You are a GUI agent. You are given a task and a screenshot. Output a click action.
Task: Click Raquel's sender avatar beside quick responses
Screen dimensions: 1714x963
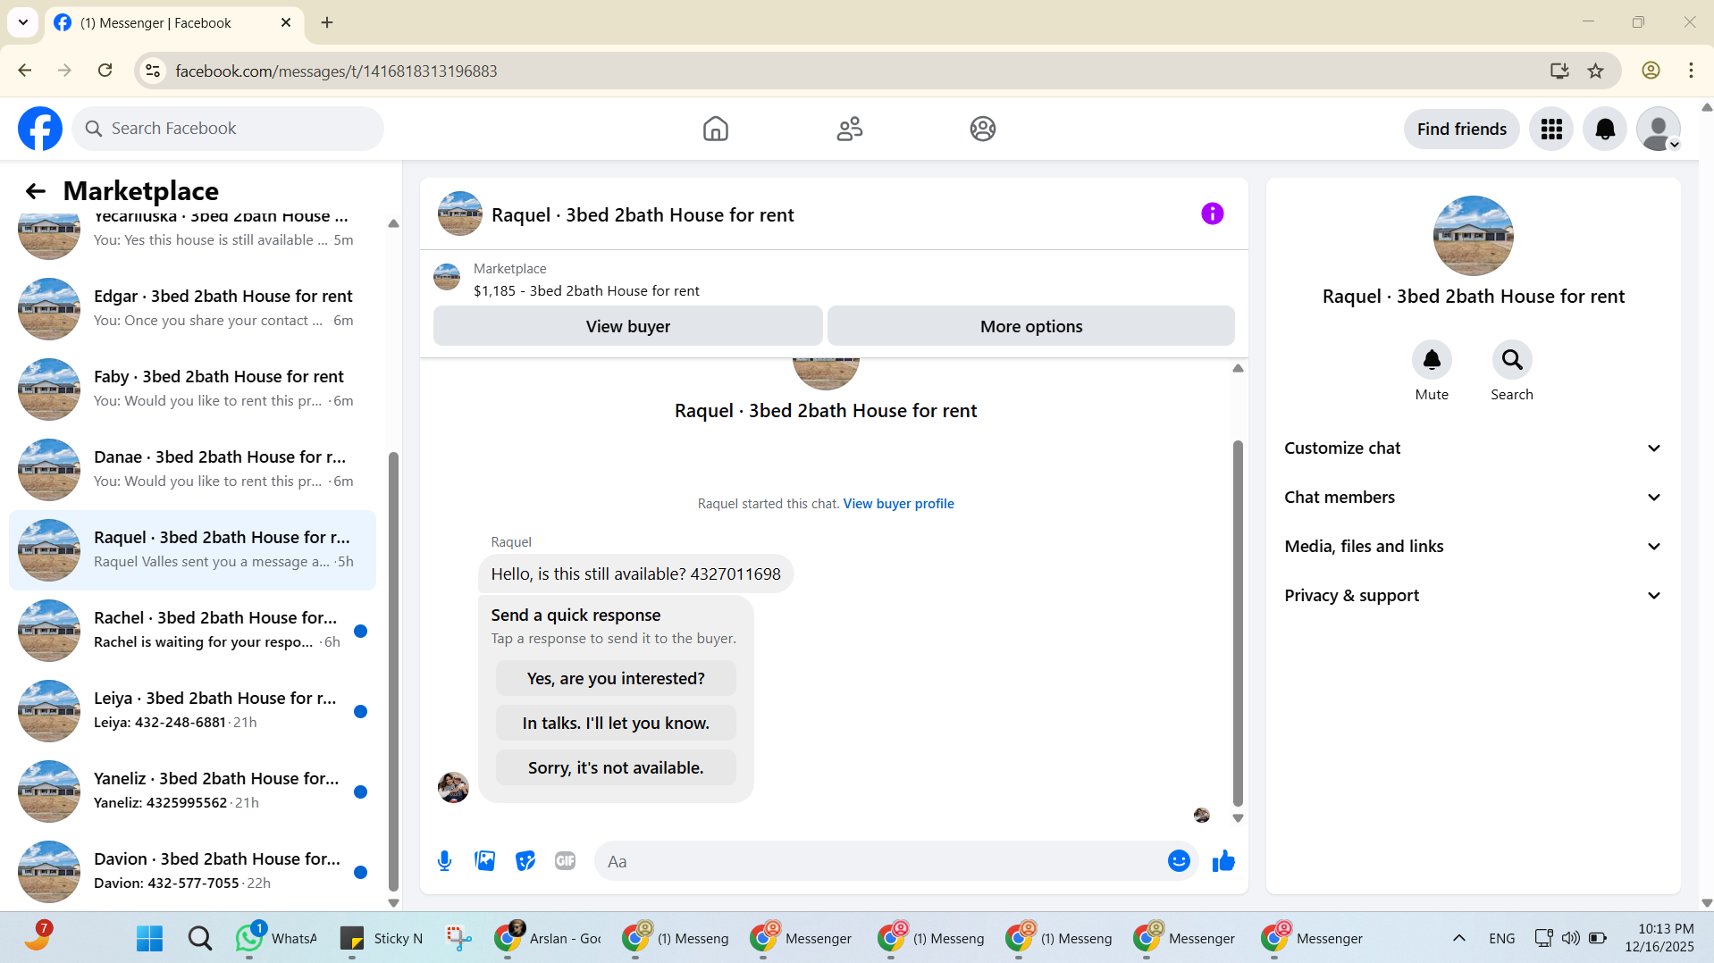(453, 787)
